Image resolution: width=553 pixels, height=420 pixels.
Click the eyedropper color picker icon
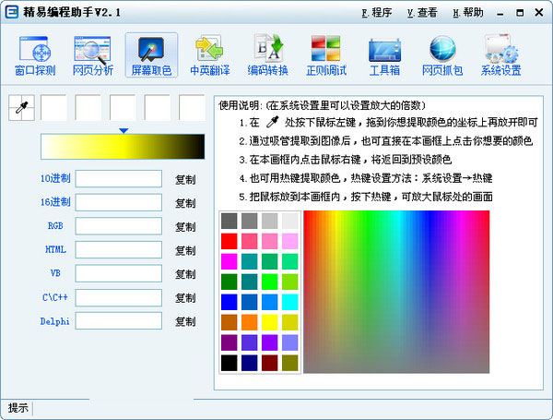pos(21,108)
